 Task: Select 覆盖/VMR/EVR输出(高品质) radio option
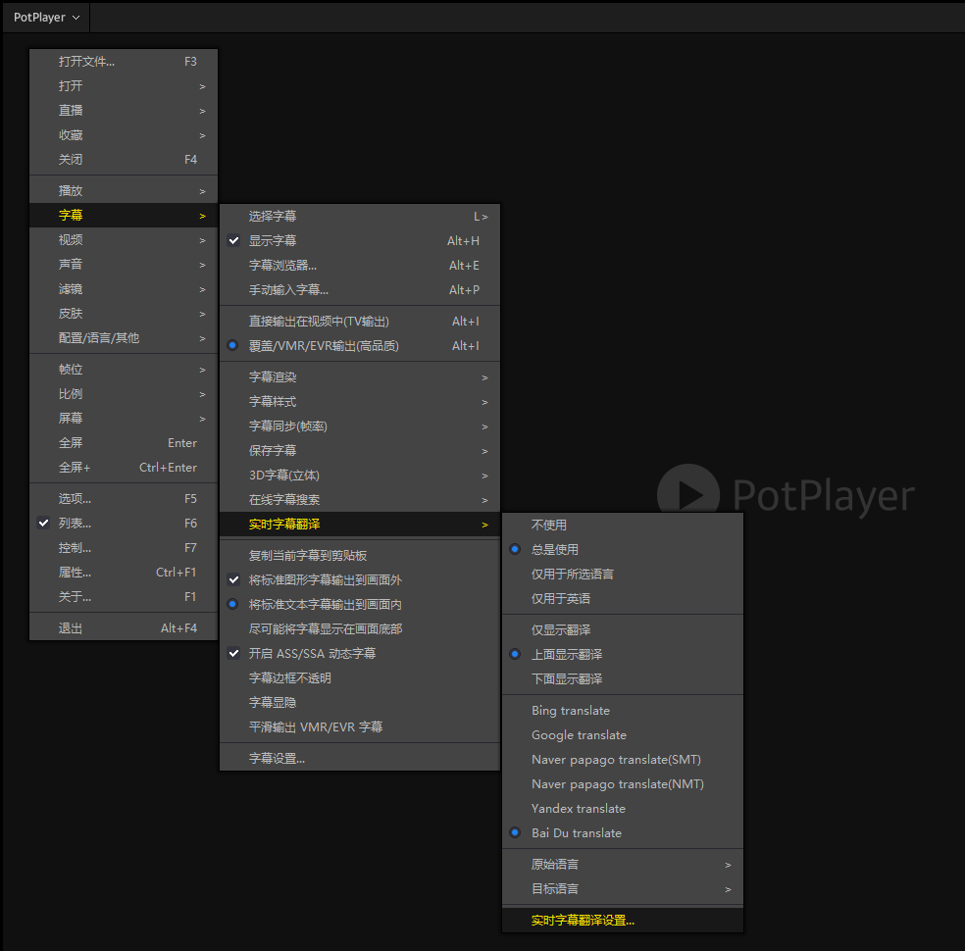[x=359, y=346]
